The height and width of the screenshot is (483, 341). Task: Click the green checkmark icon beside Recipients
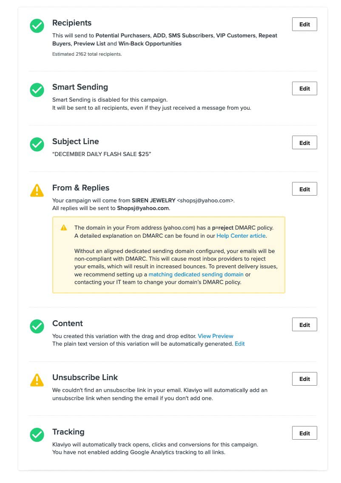pos(37,26)
